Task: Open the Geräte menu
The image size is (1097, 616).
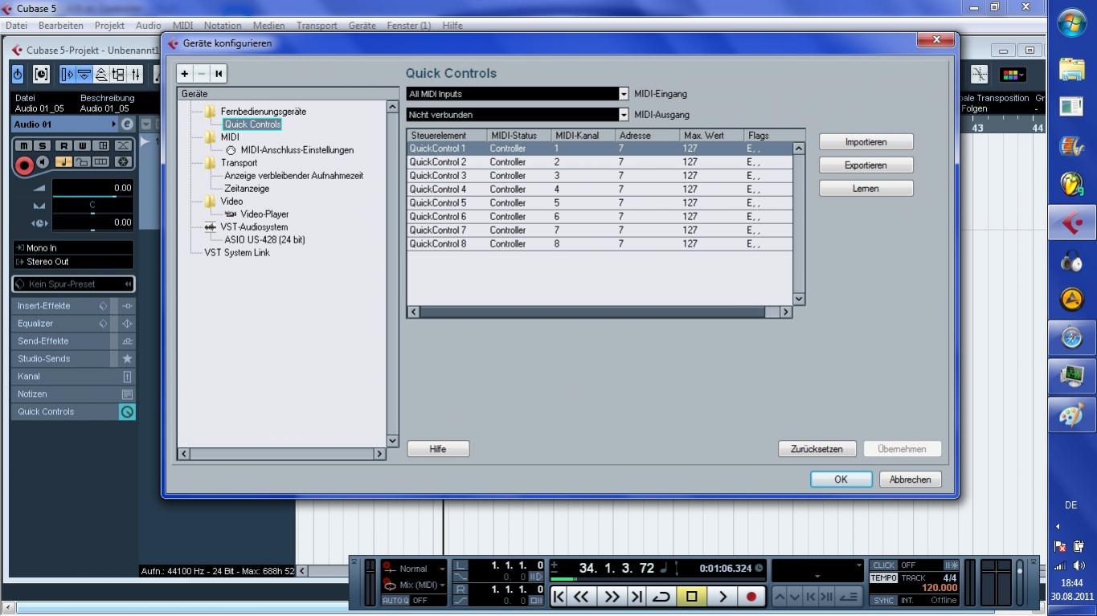Action: 362,26
